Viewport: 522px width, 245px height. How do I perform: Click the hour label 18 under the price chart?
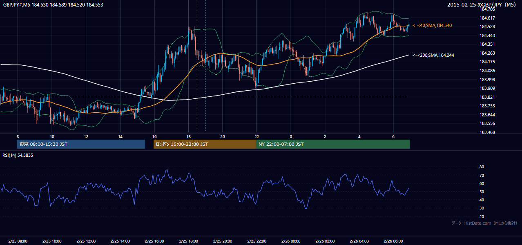point(188,136)
